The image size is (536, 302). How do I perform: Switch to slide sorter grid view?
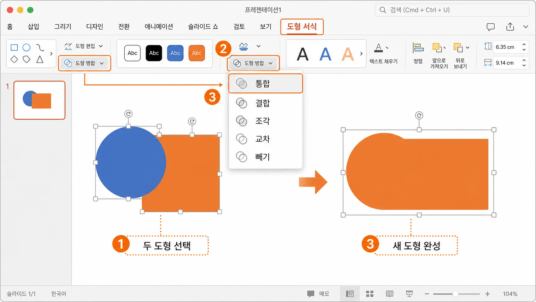[x=370, y=294]
